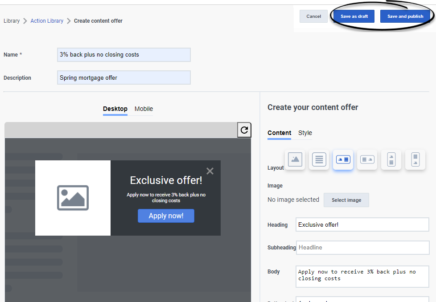Click Save as draft button

point(354,16)
